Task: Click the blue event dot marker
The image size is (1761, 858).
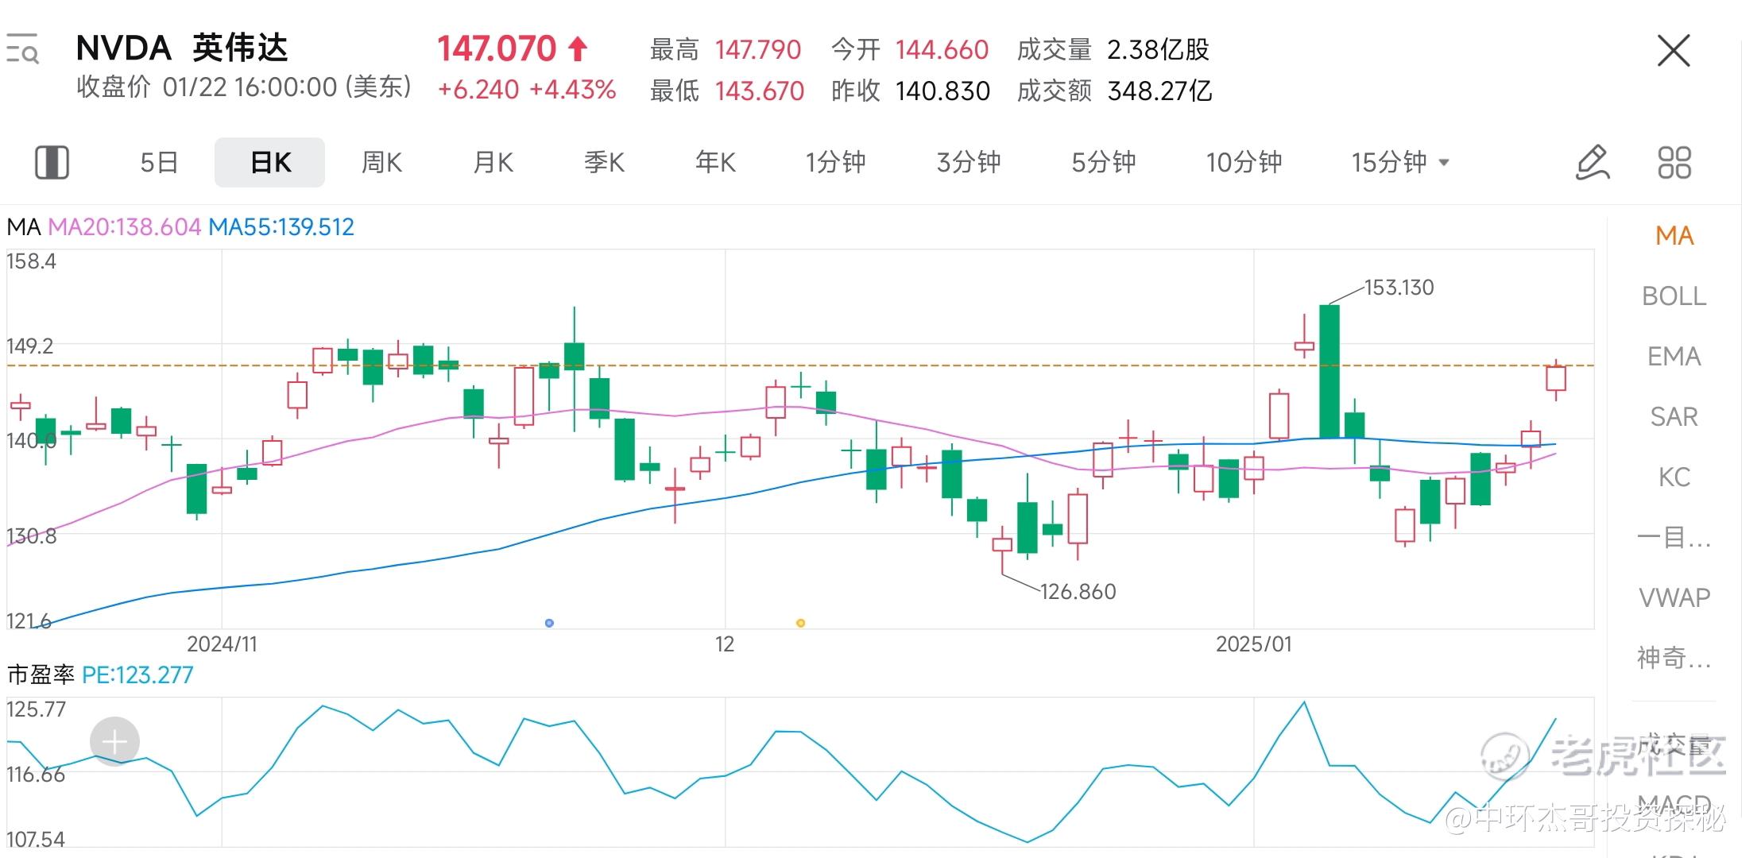Action: [x=549, y=623]
